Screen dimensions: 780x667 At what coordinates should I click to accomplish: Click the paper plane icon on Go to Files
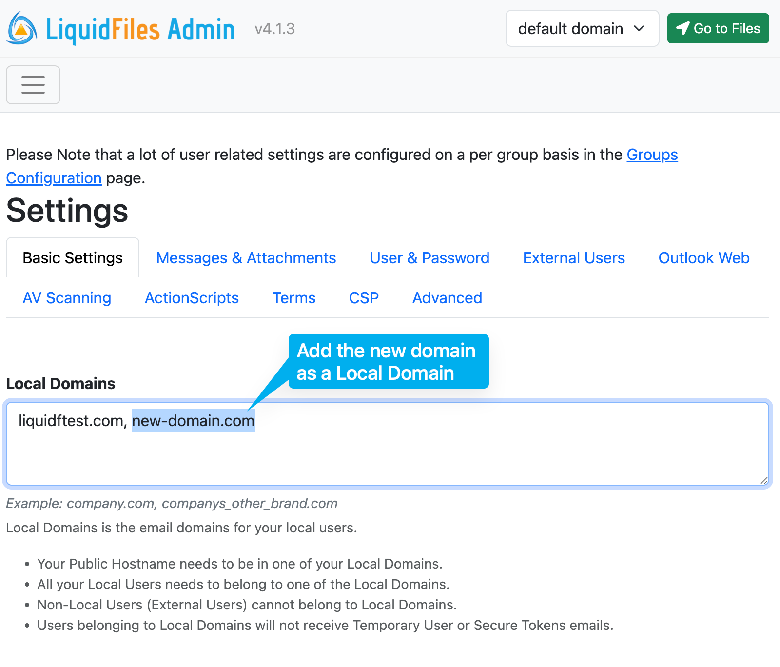(x=683, y=28)
